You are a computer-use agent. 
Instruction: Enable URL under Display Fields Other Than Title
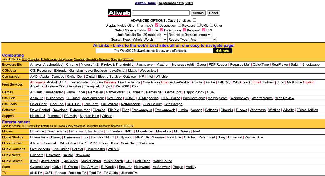coord(199,25)
